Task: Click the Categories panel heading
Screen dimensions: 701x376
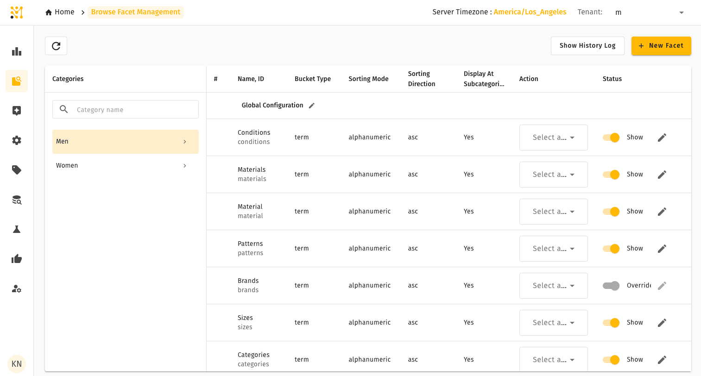Action: 68,79
